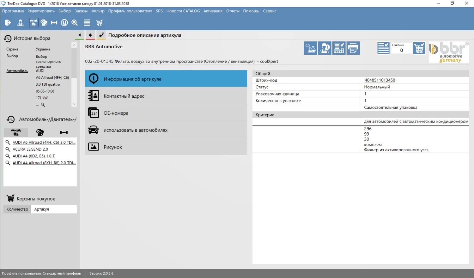Open Рисунок section
Viewport: 474px width, 278px height.
[x=166, y=147]
